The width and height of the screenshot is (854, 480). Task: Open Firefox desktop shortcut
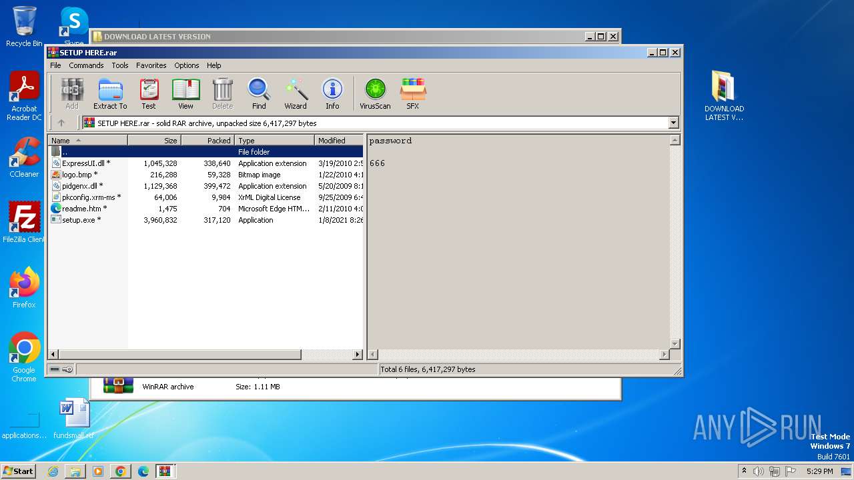[x=24, y=287]
